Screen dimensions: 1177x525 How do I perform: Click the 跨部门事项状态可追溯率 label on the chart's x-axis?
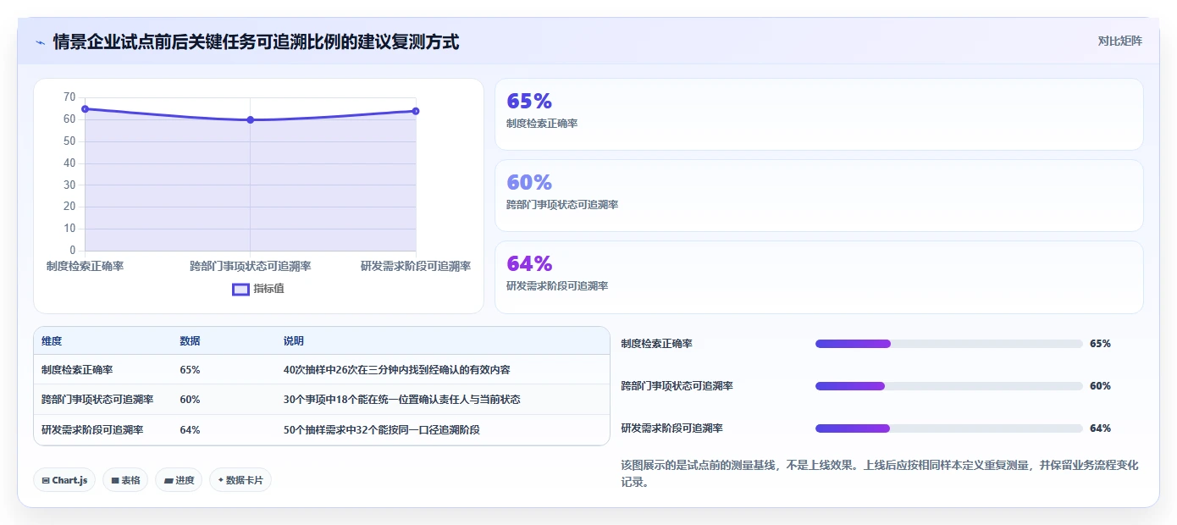click(x=251, y=266)
